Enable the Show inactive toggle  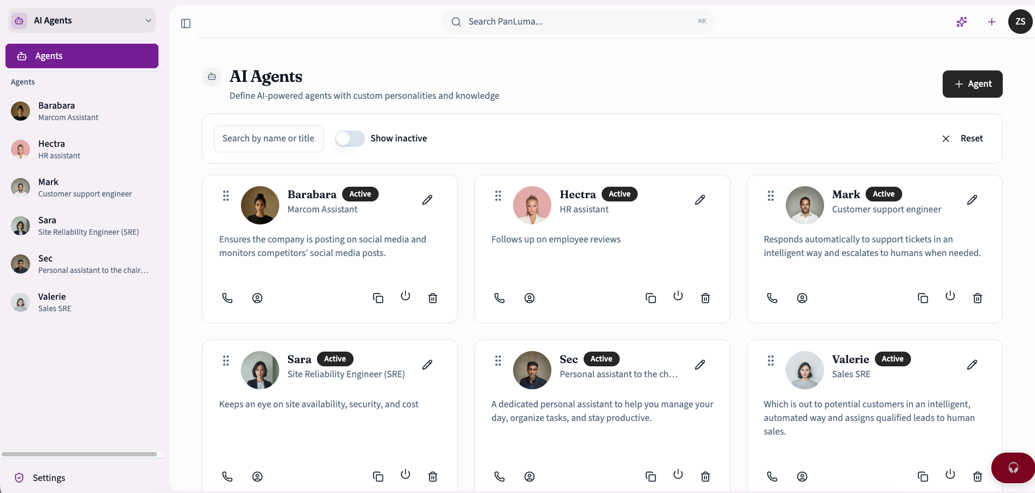(x=349, y=139)
